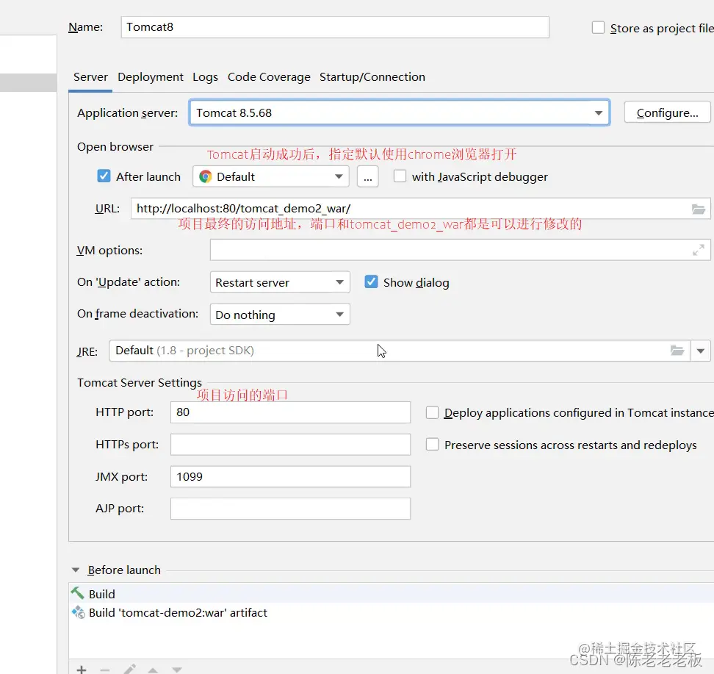Switch to the Startup/Connection tab

372,77
